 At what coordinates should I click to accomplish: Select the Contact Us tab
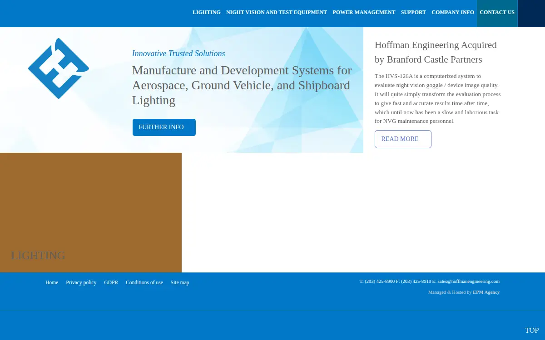point(497,13)
